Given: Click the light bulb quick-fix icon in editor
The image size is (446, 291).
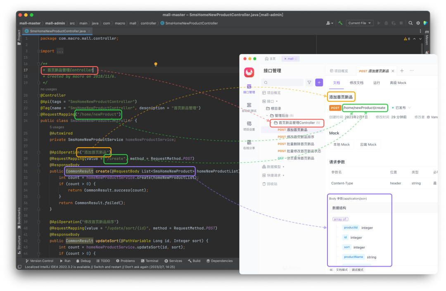Looking at the screenshot, I should 156,64.
